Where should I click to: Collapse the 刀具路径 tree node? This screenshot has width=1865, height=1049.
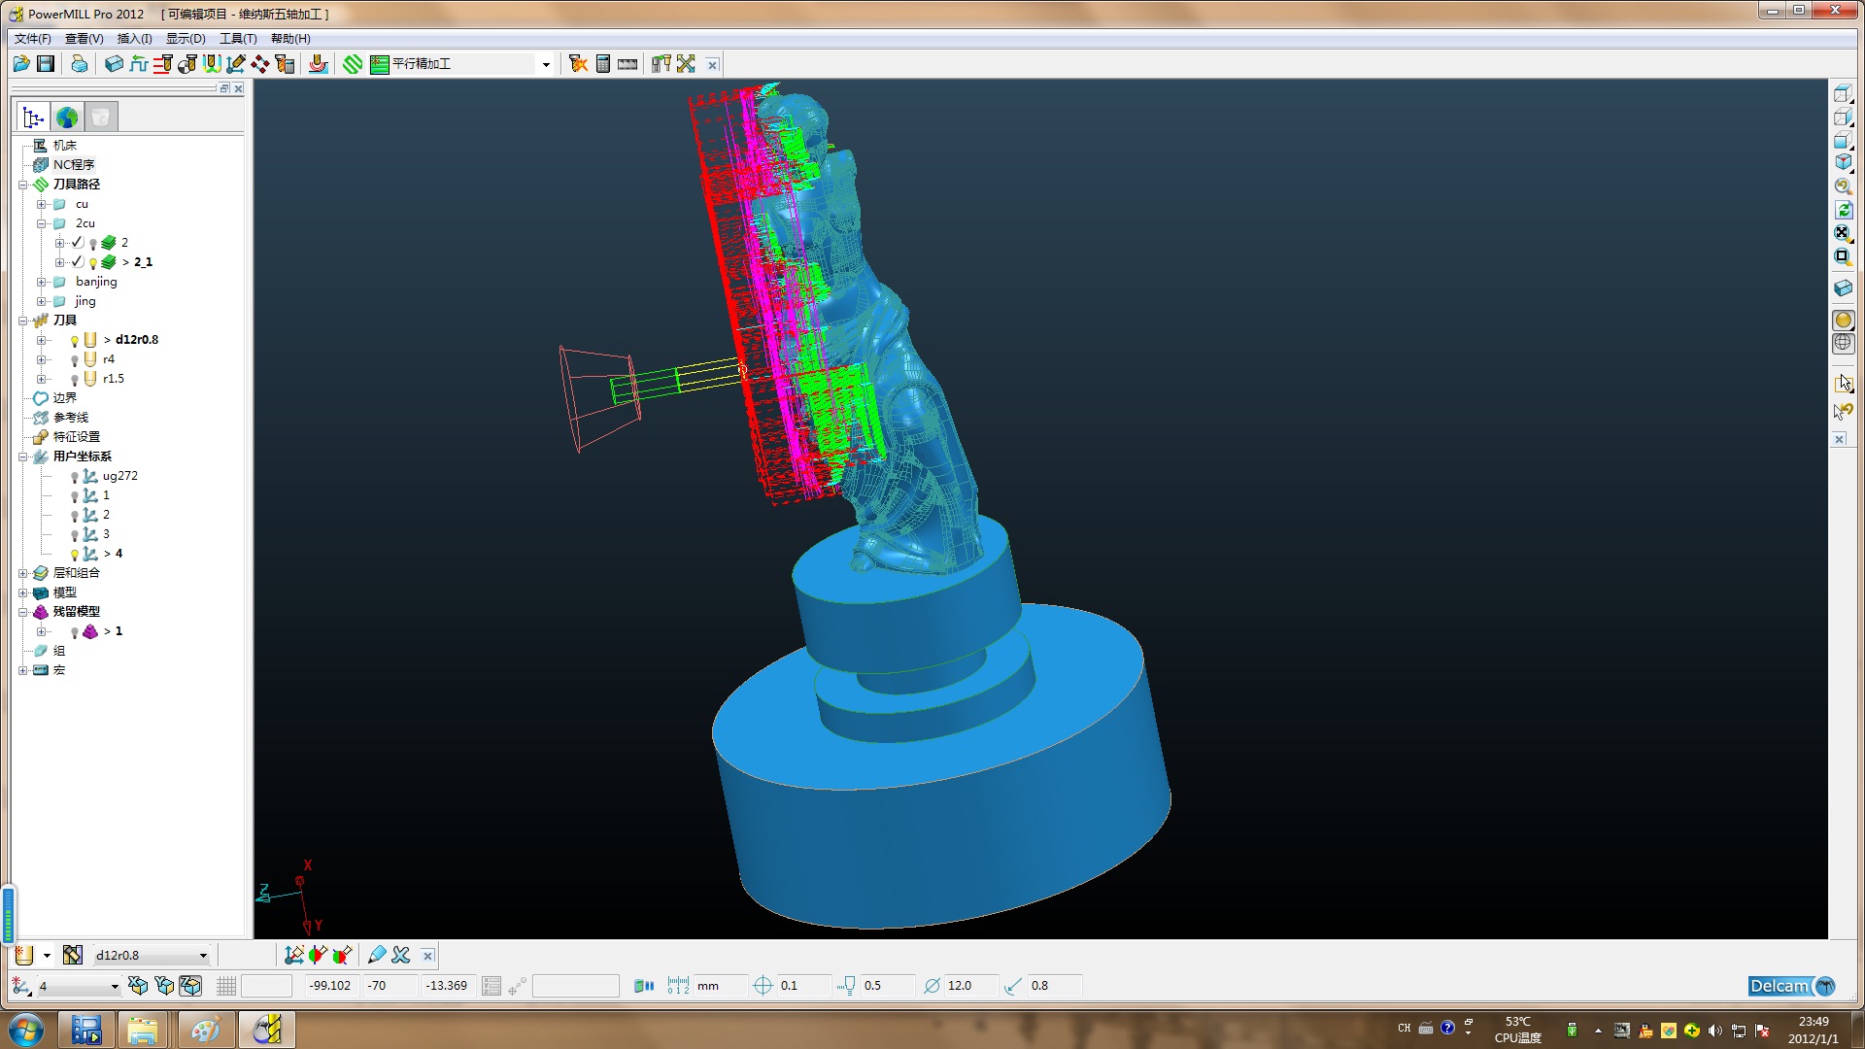[22, 185]
